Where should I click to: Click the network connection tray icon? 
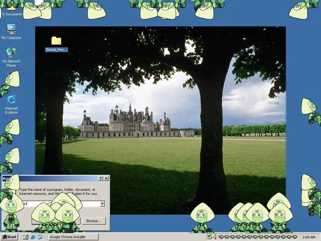[209, 237]
